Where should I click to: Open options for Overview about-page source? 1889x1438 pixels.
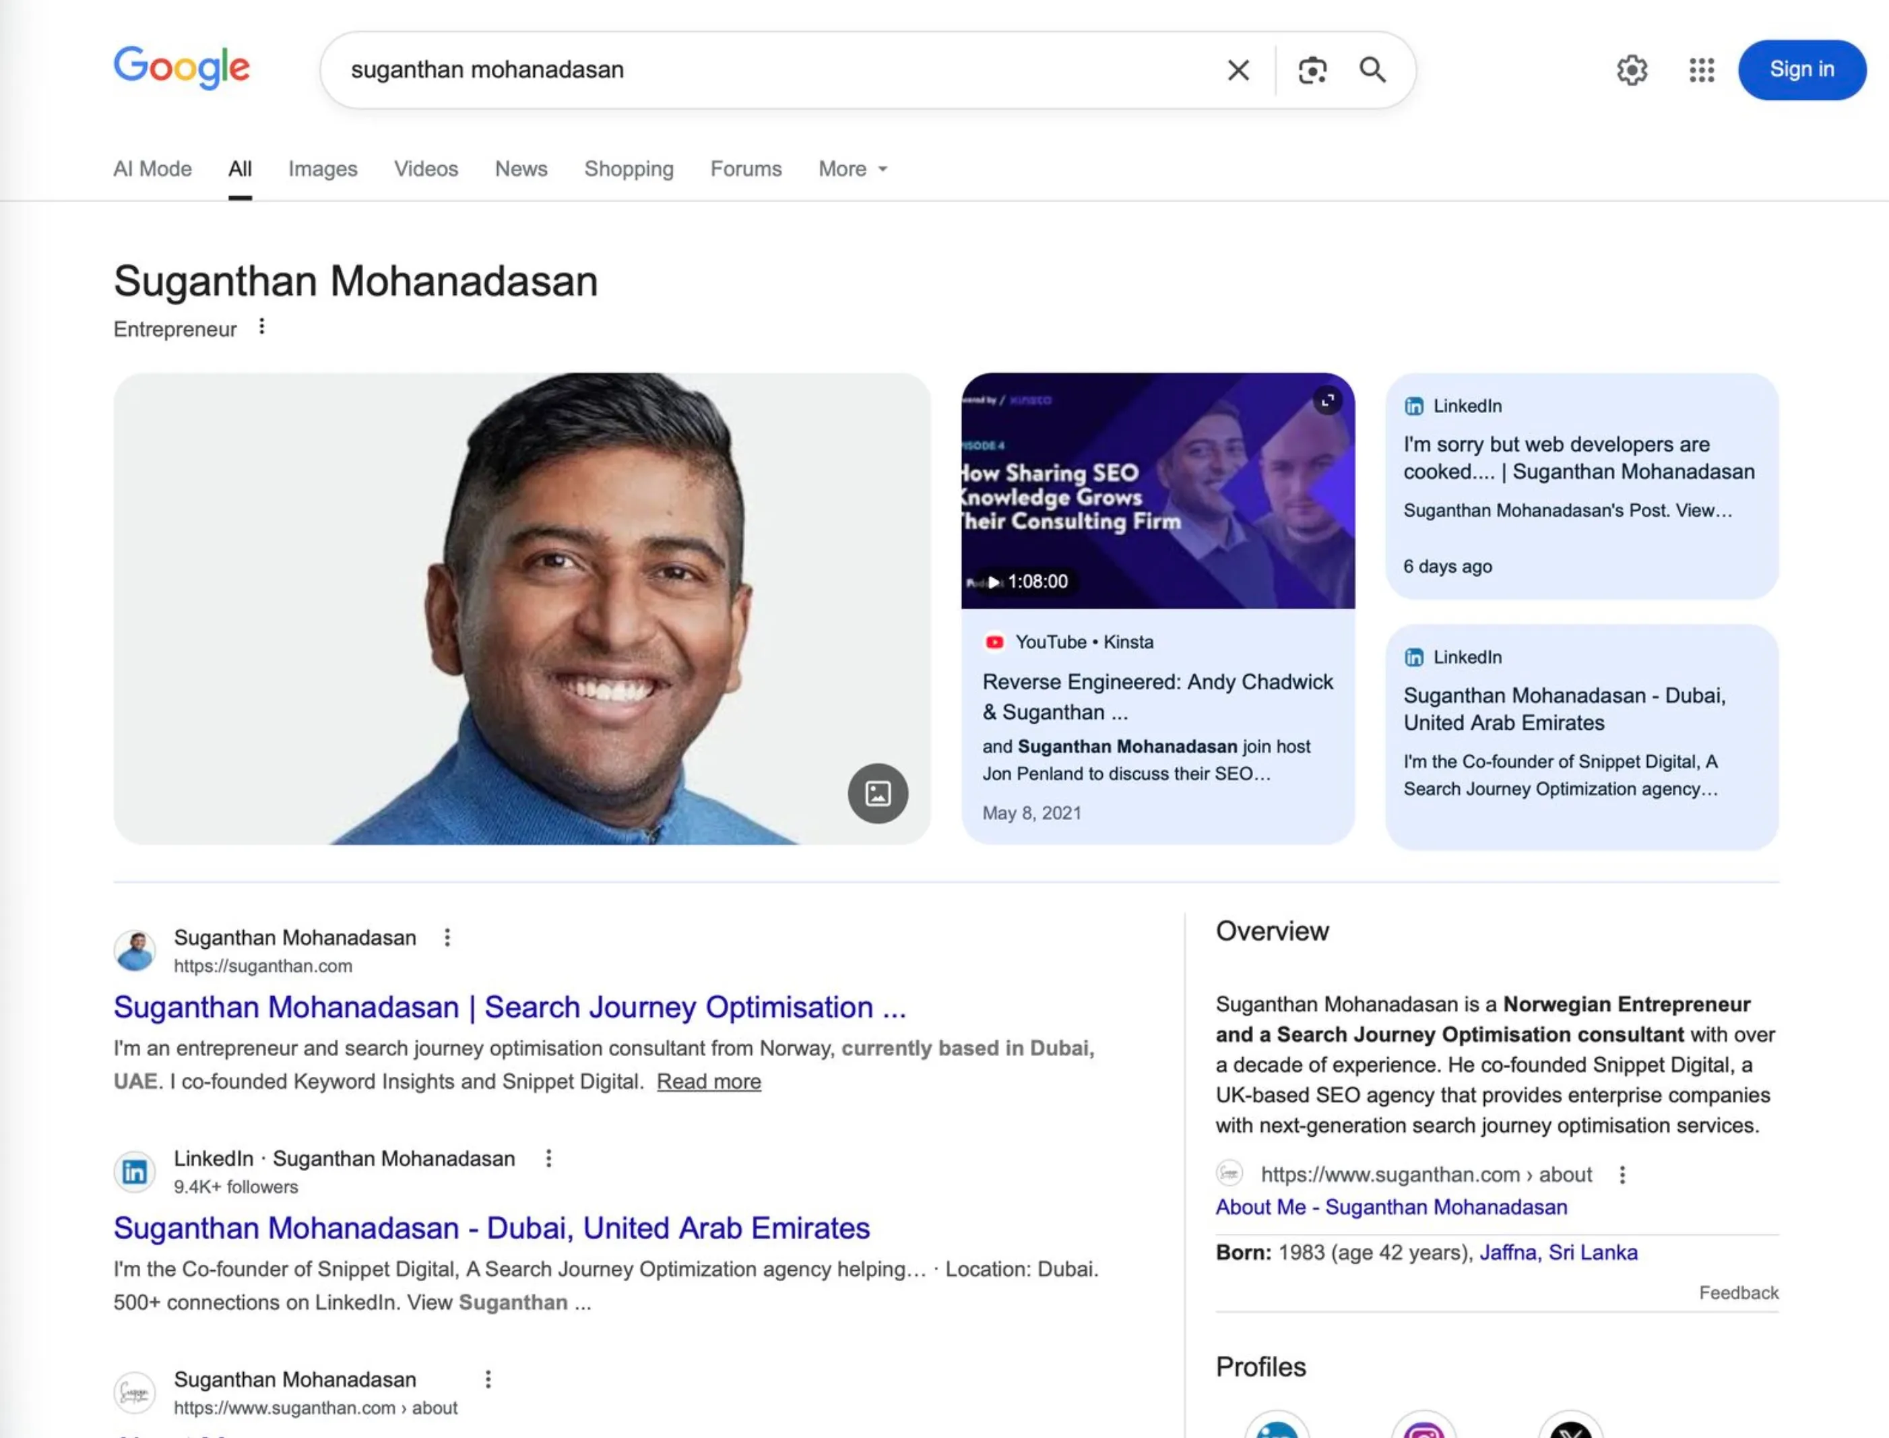pyautogui.click(x=1622, y=1175)
